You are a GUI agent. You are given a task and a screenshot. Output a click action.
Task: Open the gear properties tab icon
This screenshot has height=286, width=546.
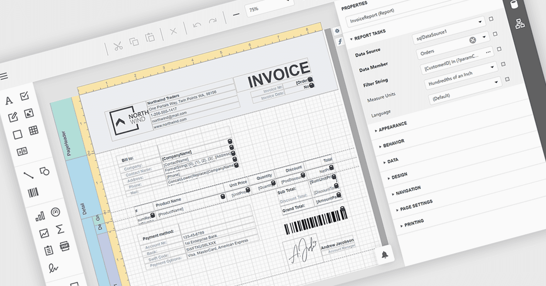coord(337,31)
